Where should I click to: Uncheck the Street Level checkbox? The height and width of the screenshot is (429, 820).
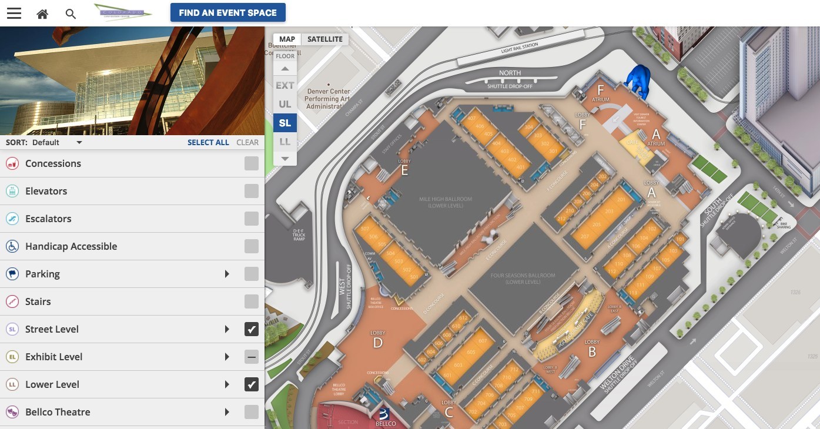coord(252,329)
